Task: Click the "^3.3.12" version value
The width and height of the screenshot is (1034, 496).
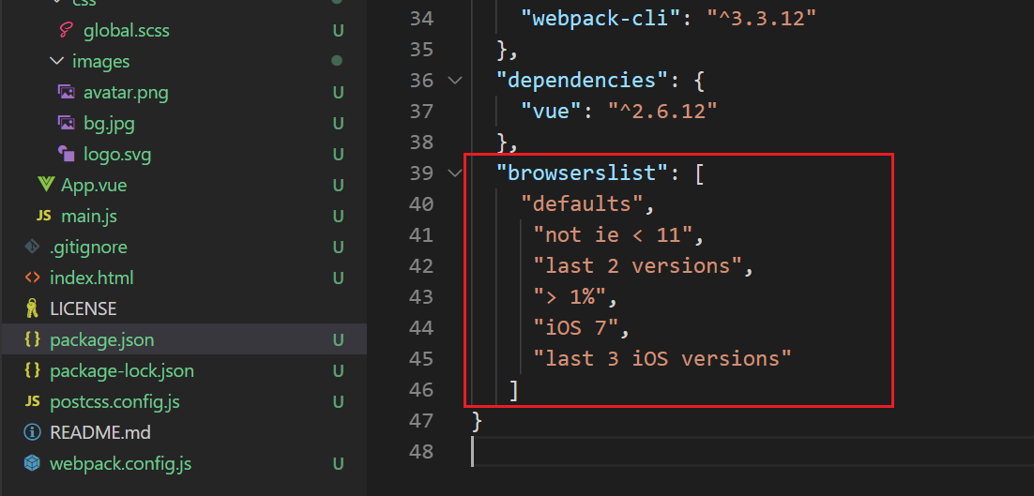Action: click(x=762, y=19)
